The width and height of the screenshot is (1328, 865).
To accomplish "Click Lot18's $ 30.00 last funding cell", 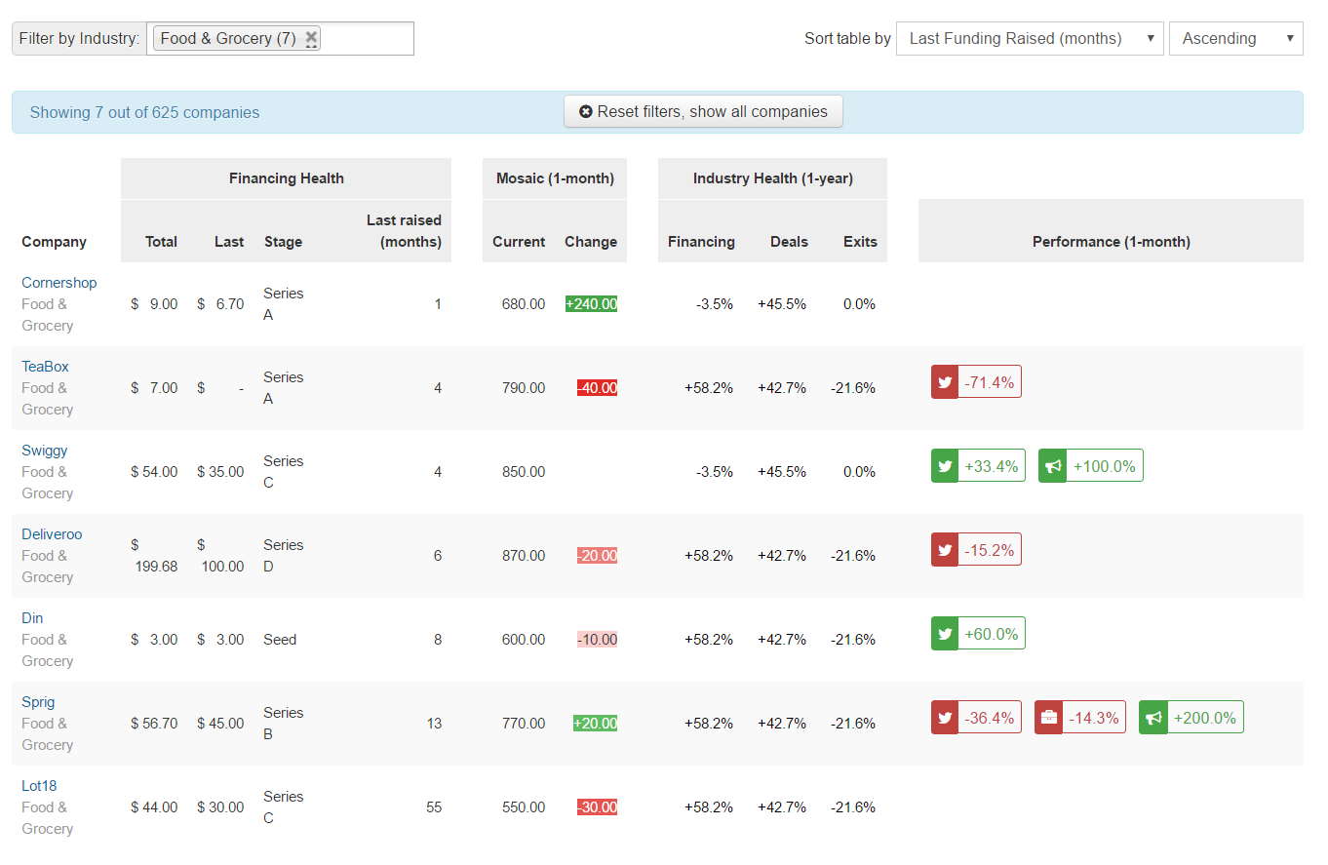I will point(220,807).
